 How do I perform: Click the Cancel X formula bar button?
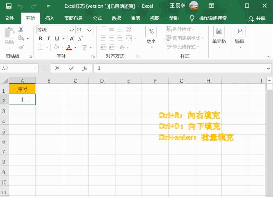pyautogui.click(x=57, y=68)
